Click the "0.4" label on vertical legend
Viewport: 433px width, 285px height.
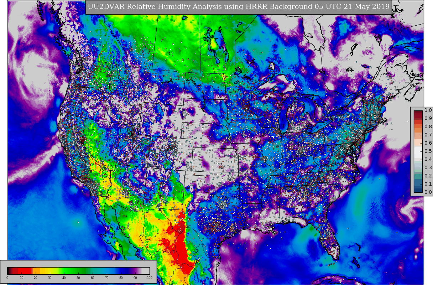click(x=428, y=160)
